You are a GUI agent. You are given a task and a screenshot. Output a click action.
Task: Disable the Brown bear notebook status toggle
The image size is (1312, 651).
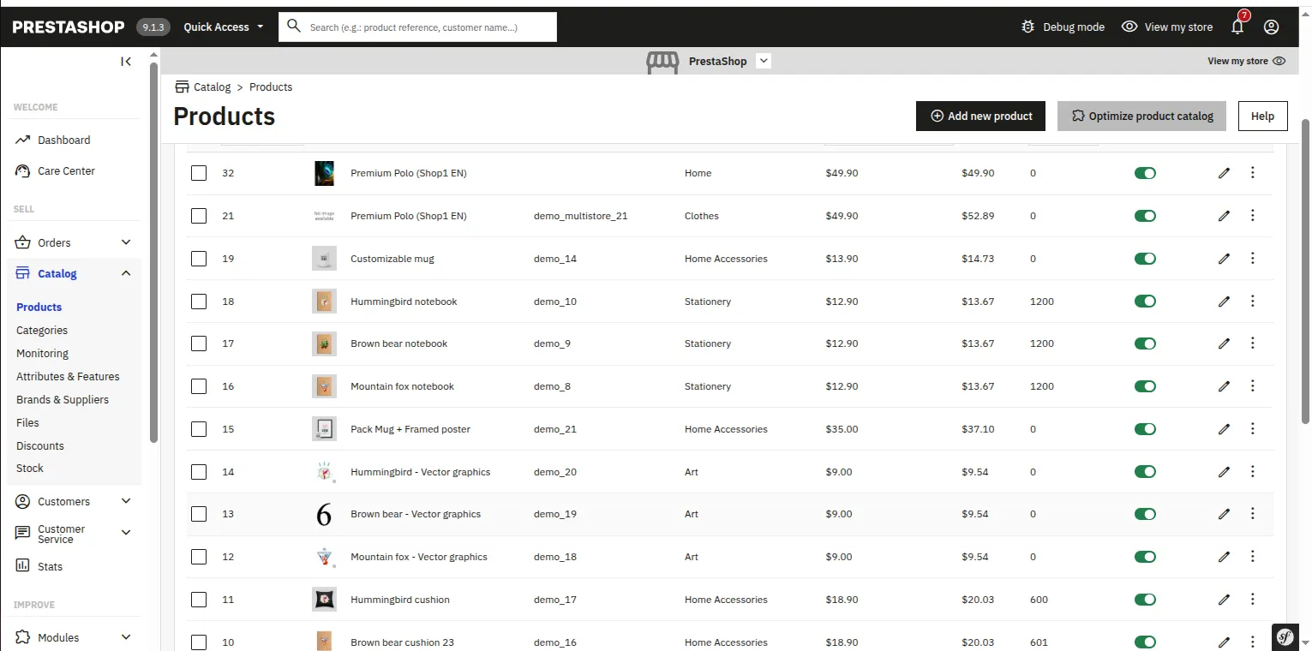(x=1145, y=343)
